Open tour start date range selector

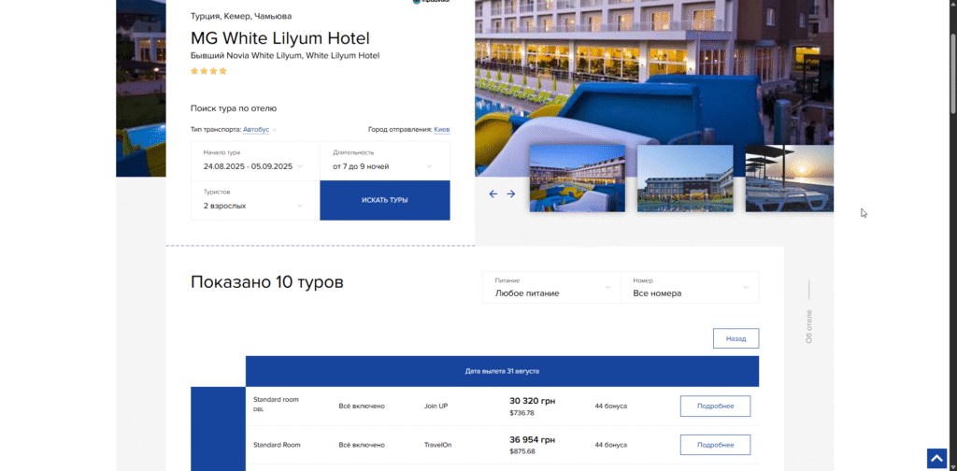255,161
